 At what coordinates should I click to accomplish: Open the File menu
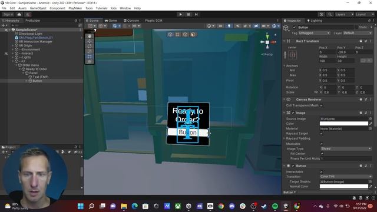click(4, 8)
